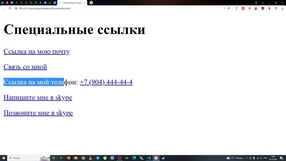This screenshot has height=161, width=286.
Task: Bookmark this page via the bookmark icon
Action: [x=228, y=8]
